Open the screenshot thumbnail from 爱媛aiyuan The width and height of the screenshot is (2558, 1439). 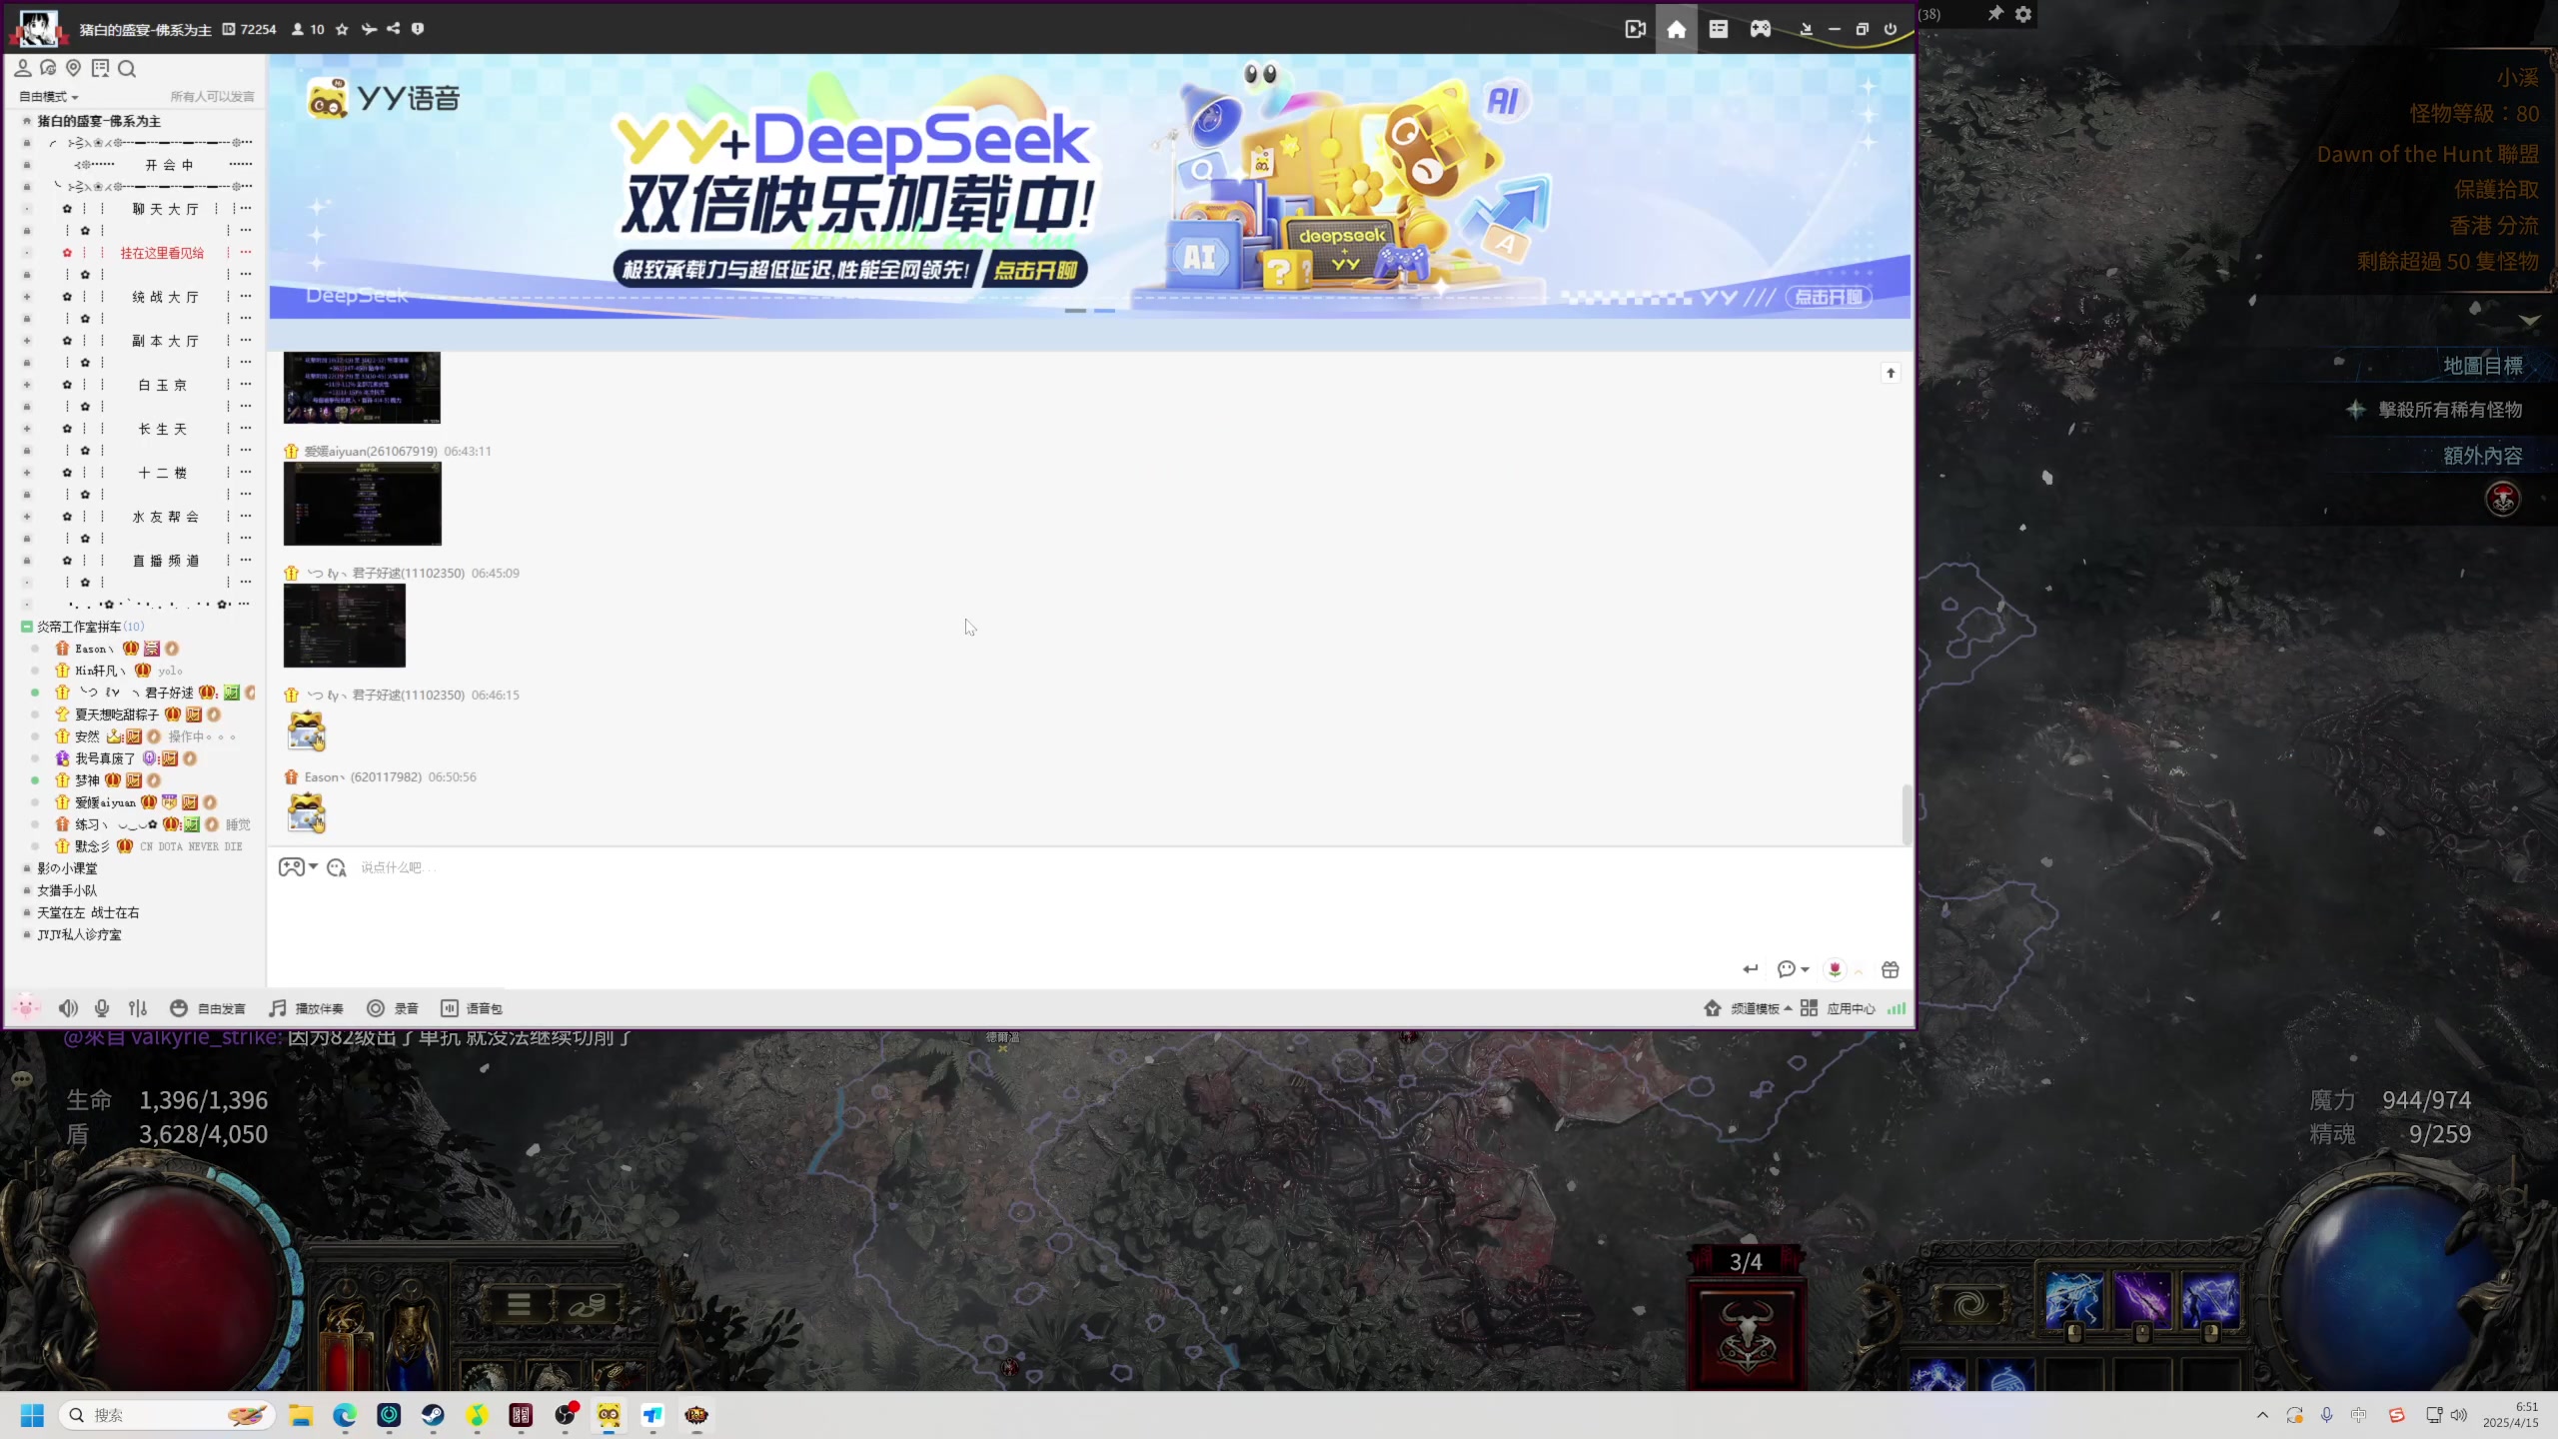(363, 504)
